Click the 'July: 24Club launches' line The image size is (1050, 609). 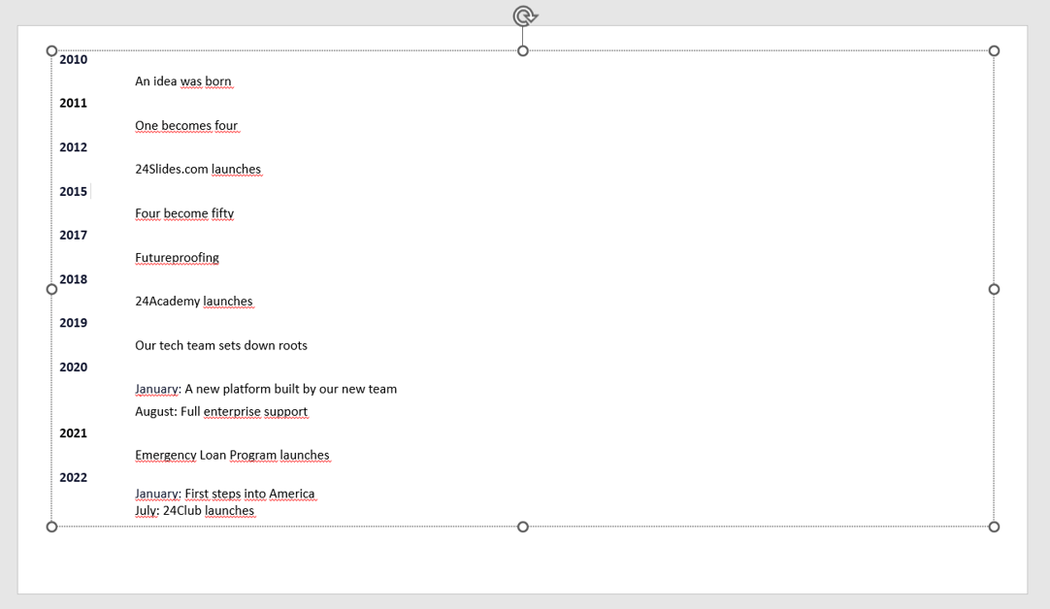click(194, 511)
